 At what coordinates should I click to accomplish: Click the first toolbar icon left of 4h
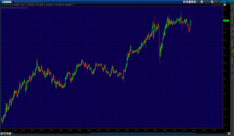click(184, 2)
